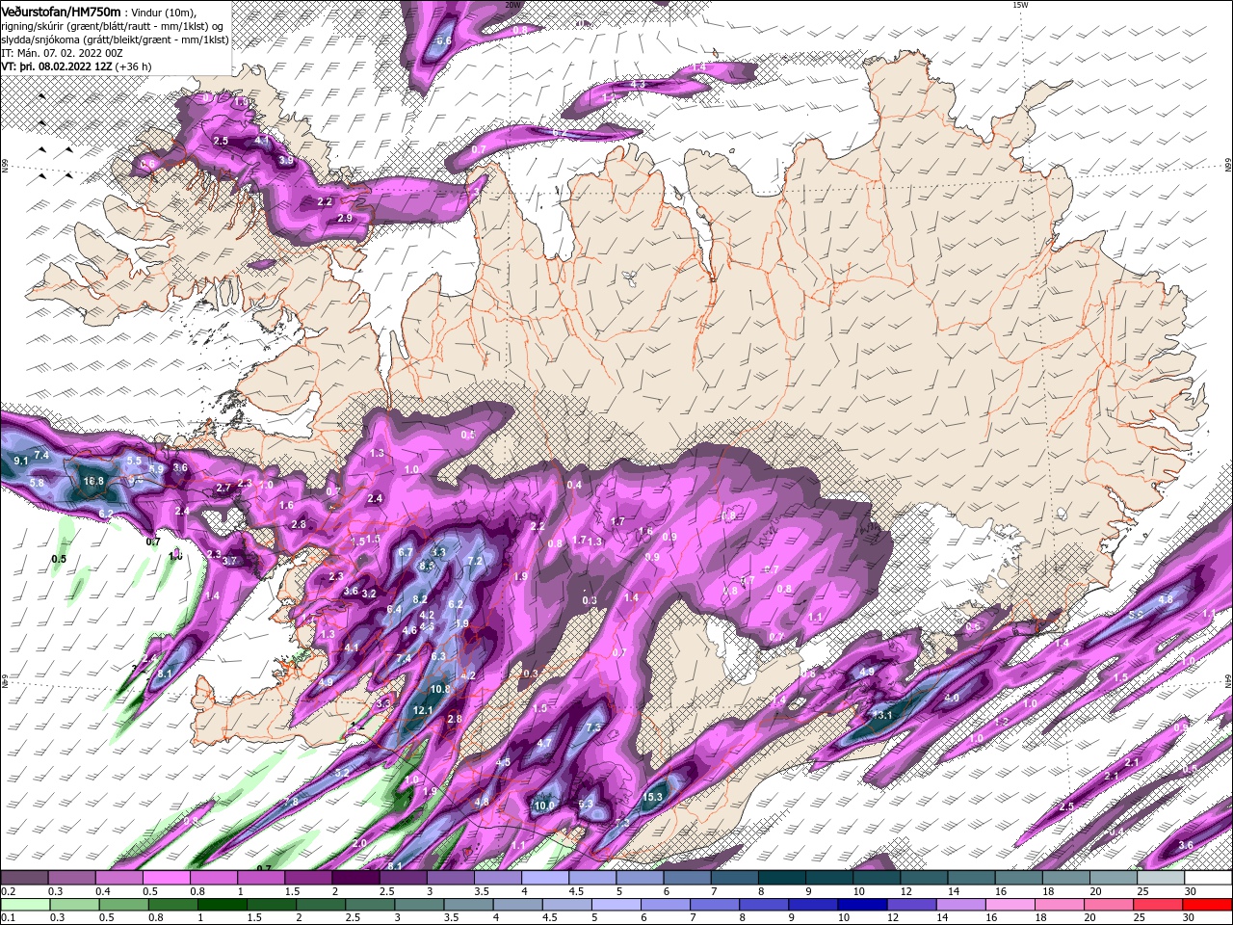Select the 5.5 value off the southeast coast

tap(1136, 614)
